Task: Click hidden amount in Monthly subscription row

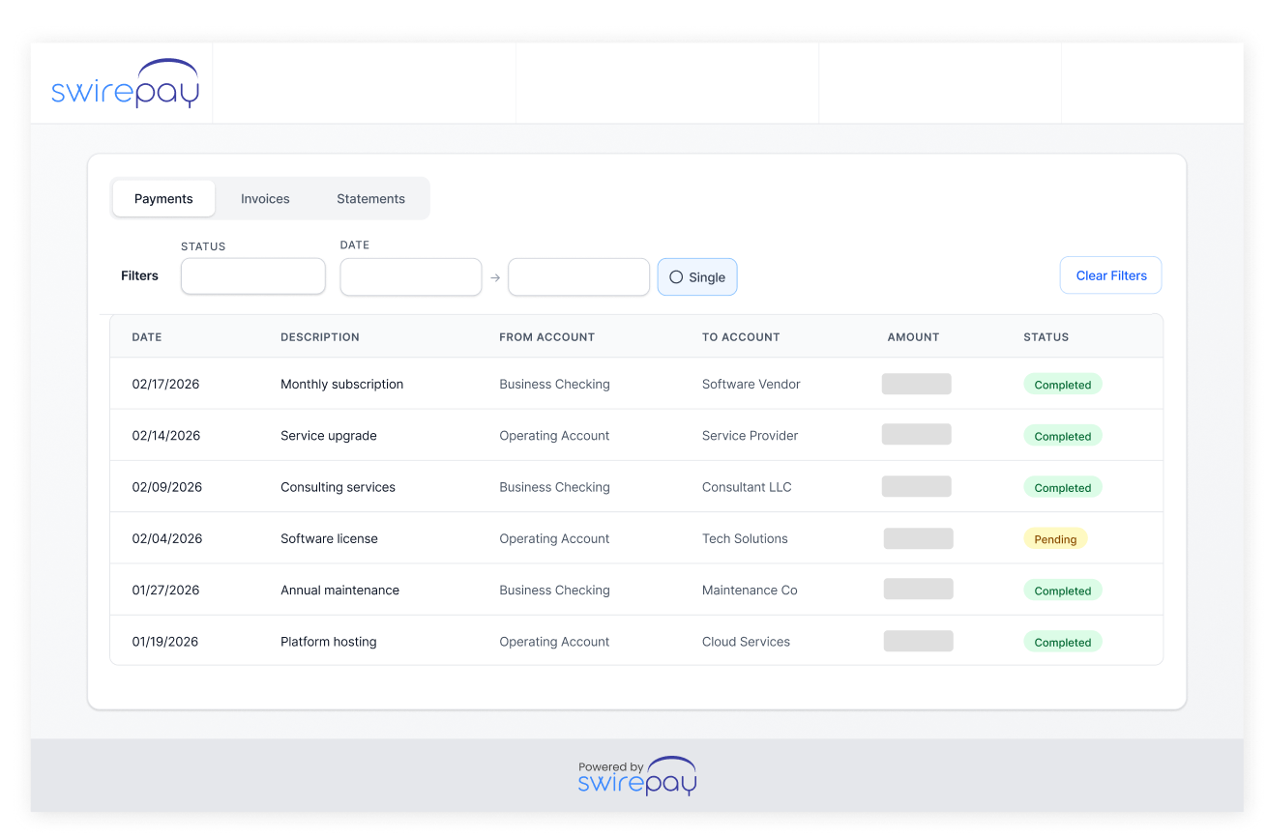Action: [916, 384]
